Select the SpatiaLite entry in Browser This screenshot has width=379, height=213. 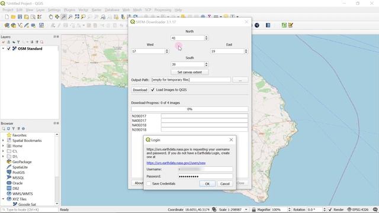click(x=20, y=167)
